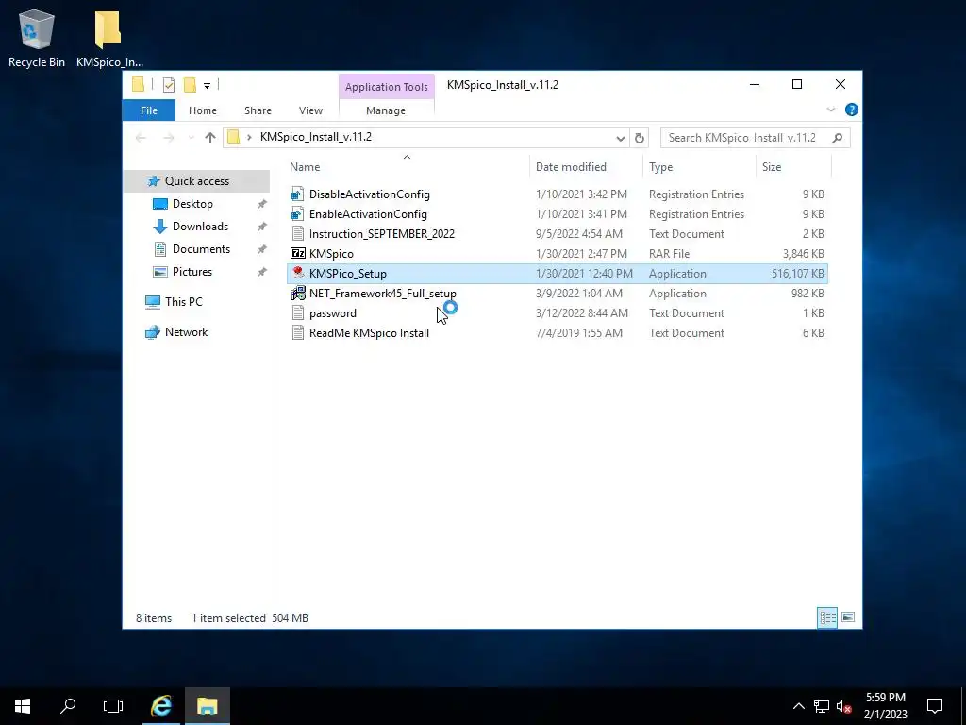Click the New folder quick access toolbar icon
Screen dimensions: 966x725
(x=190, y=85)
